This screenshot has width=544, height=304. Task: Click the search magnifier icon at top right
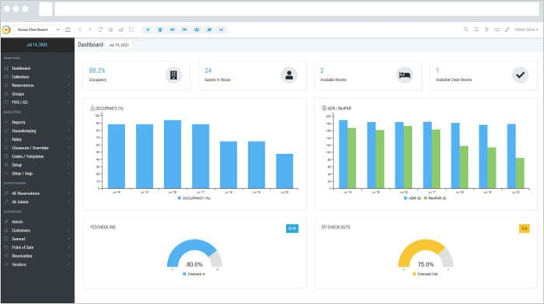(x=466, y=30)
